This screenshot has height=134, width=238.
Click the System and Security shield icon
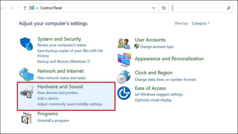tap(27, 44)
